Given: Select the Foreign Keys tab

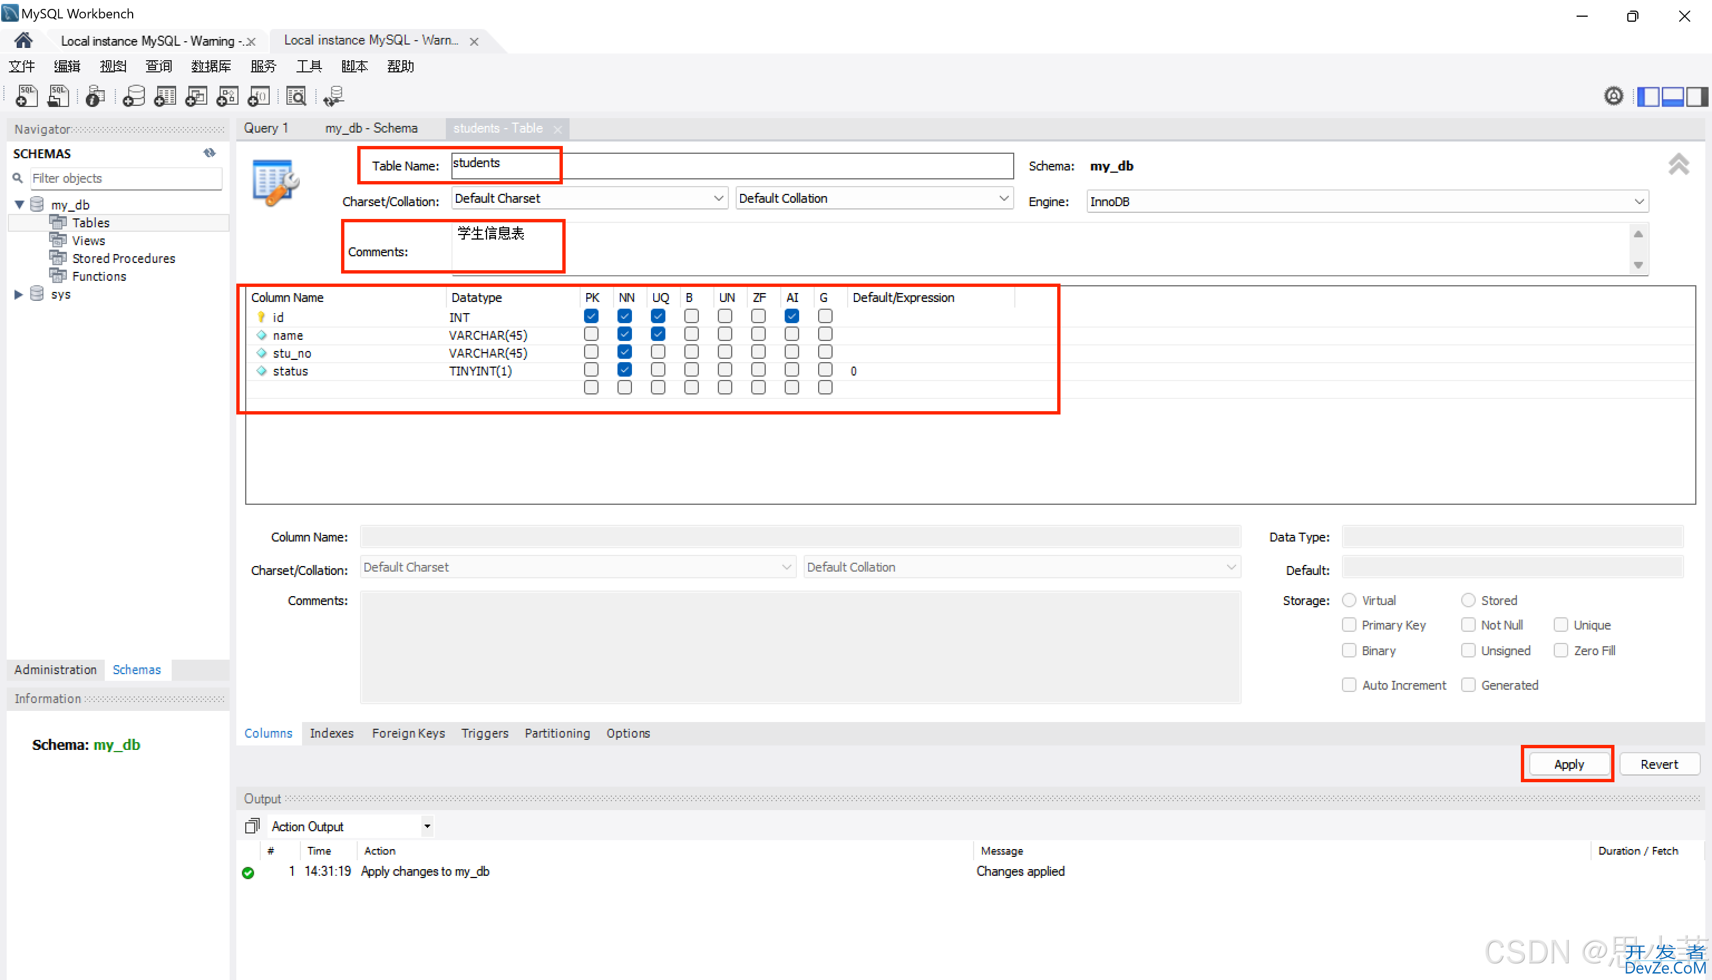Looking at the screenshot, I should tap(408, 732).
